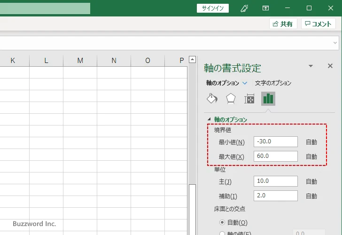Collapse the 軸のオプション section triangle
The width and height of the screenshot is (342, 235).
(x=209, y=119)
